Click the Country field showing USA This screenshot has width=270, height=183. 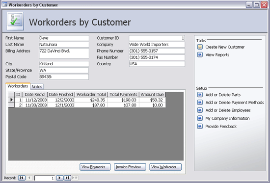click(157, 64)
